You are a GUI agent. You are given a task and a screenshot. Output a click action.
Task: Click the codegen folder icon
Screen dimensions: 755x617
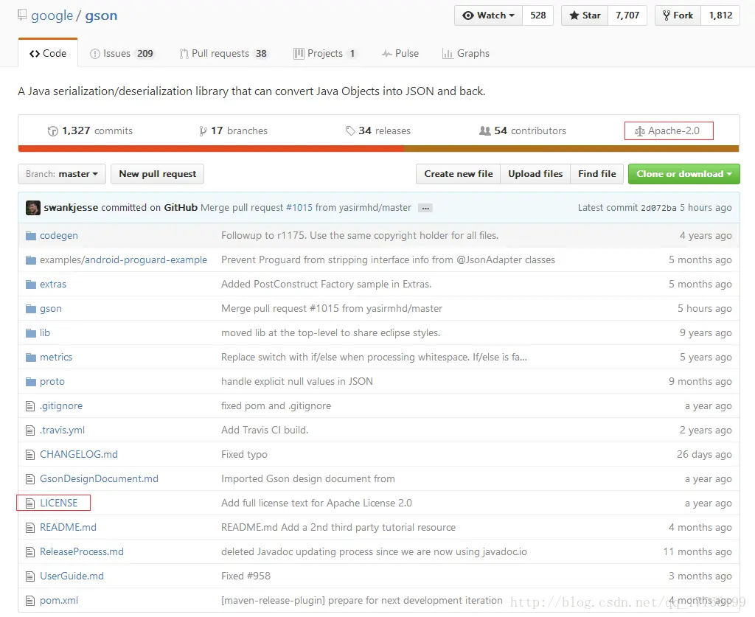(x=31, y=236)
